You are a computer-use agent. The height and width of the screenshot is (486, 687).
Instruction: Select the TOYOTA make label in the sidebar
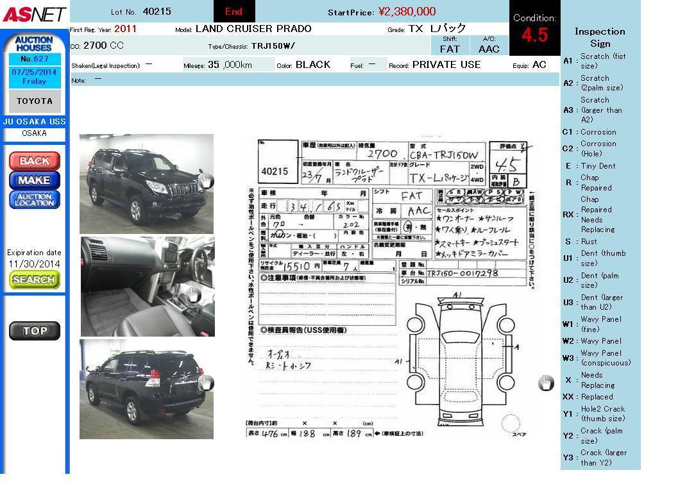click(35, 101)
